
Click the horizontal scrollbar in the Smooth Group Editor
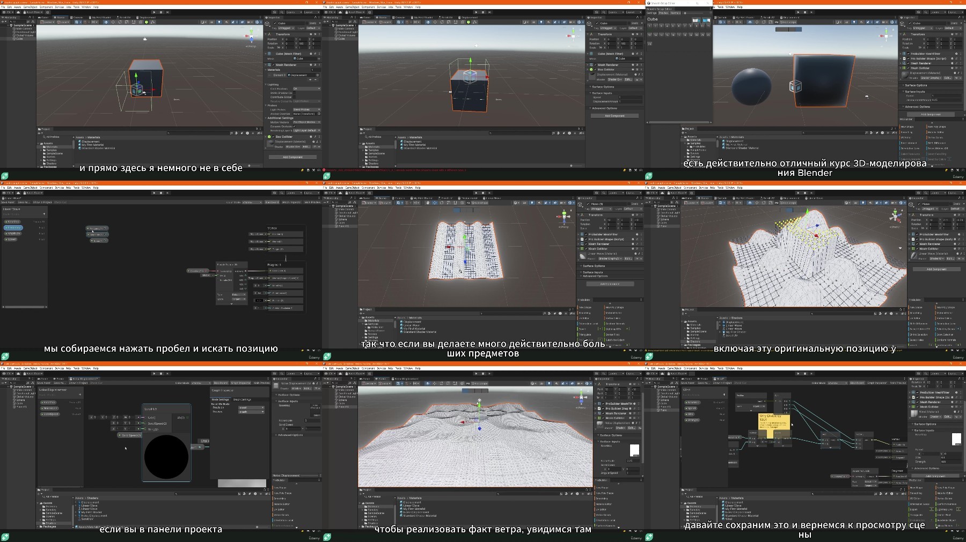click(x=679, y=122)
